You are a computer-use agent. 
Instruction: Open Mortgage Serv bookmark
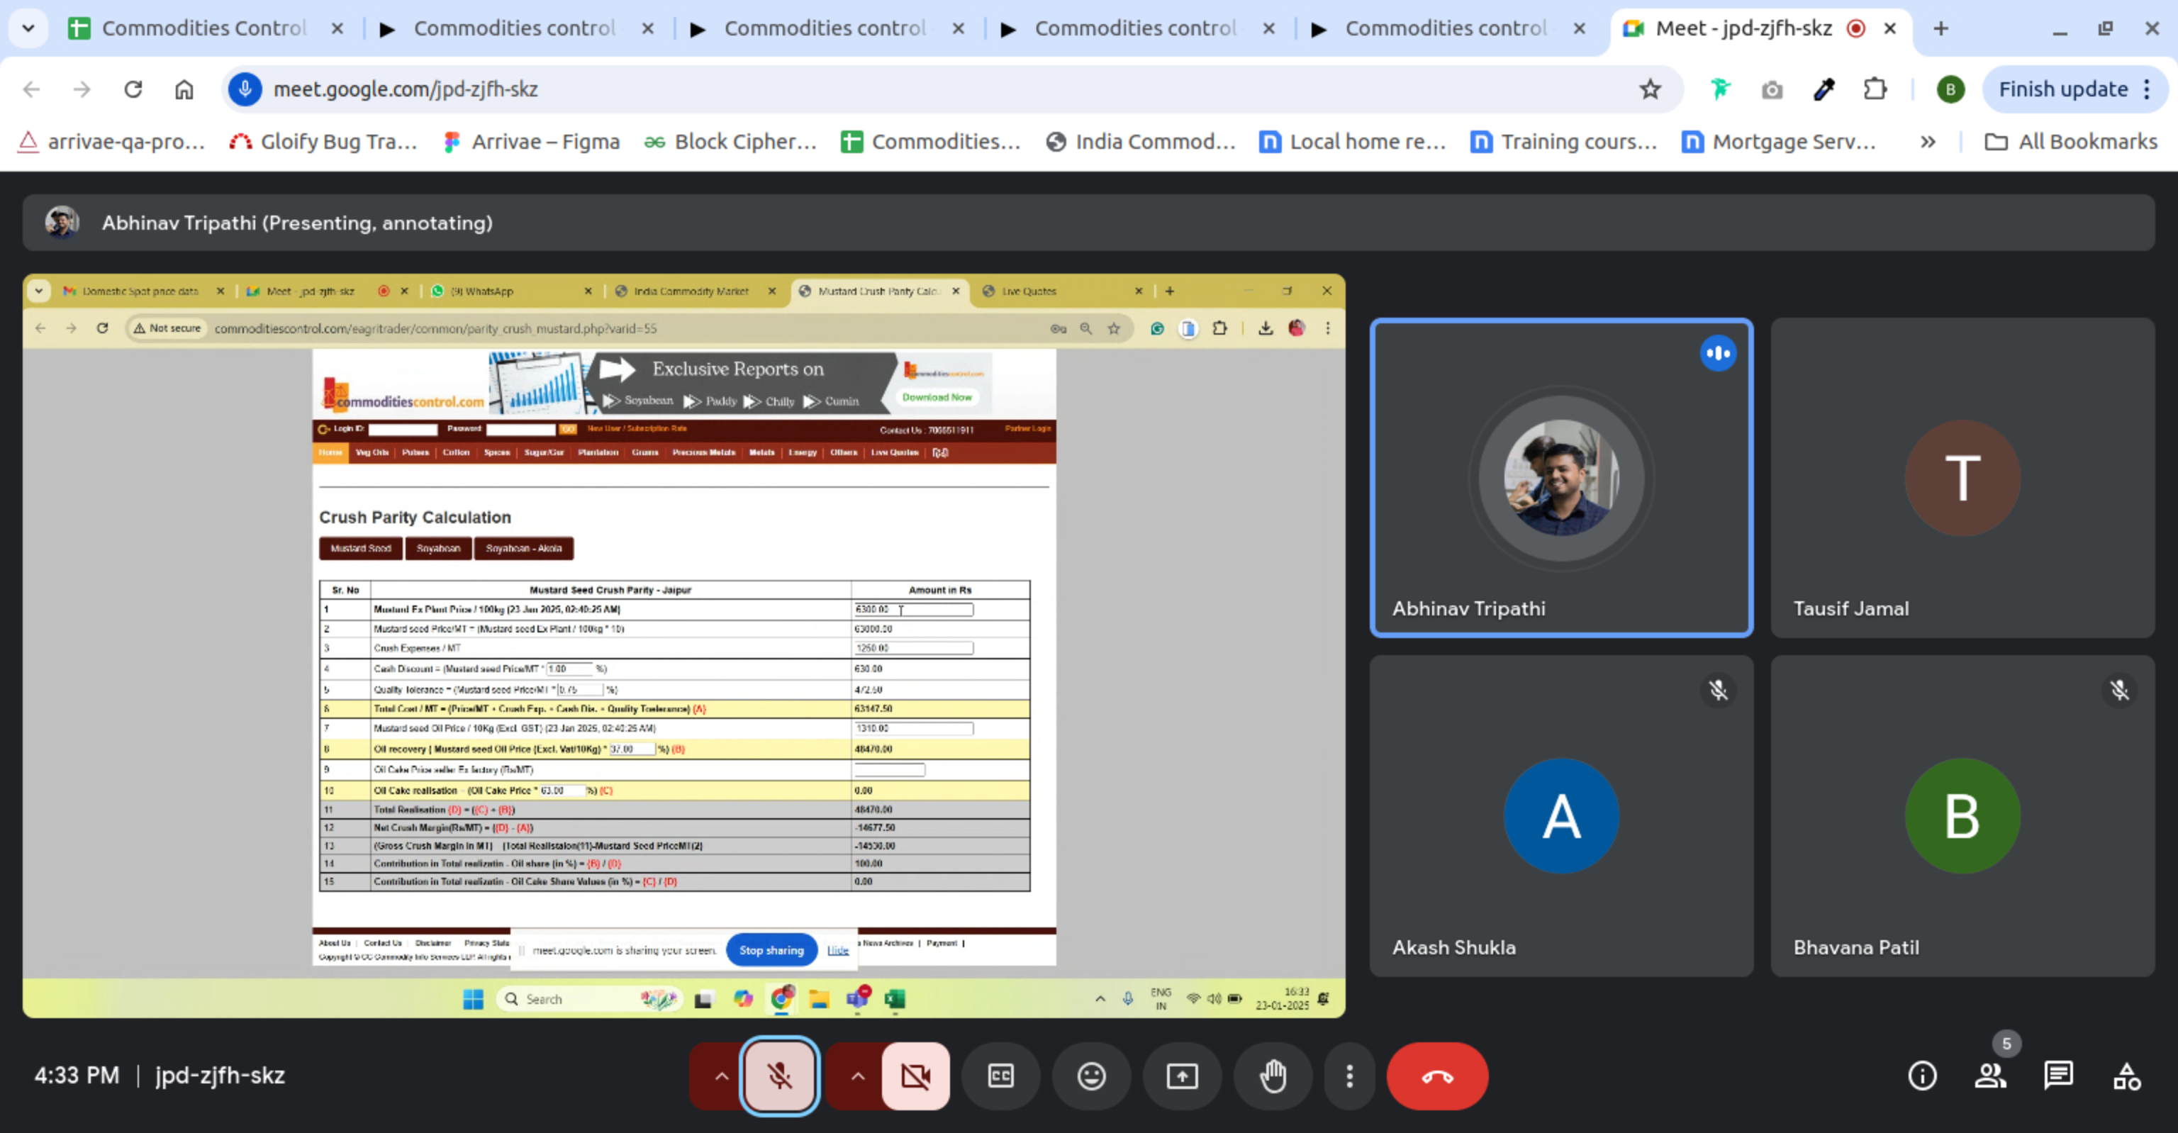click(1779, 141)
